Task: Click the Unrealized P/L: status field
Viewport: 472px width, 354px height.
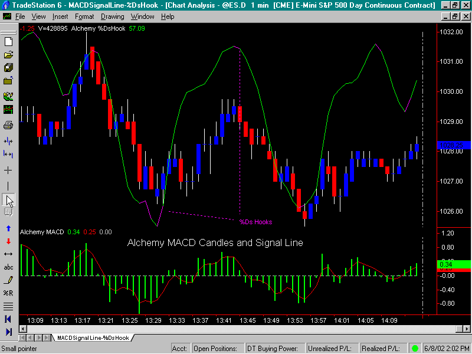Action: click(x=333, y=349)
